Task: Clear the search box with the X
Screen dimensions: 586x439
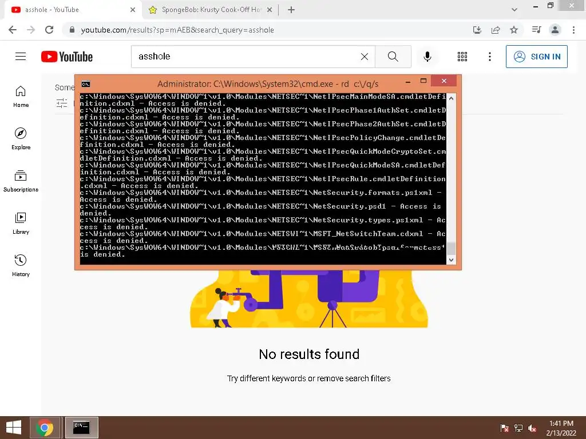Action: coord(365,57)
